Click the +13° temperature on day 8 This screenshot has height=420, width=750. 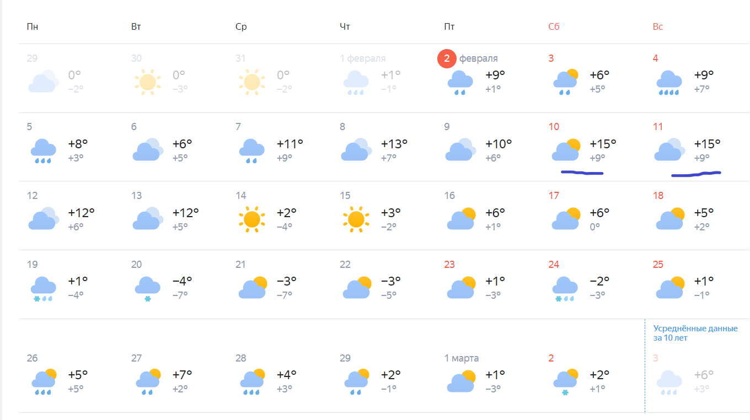pos(394,144)
